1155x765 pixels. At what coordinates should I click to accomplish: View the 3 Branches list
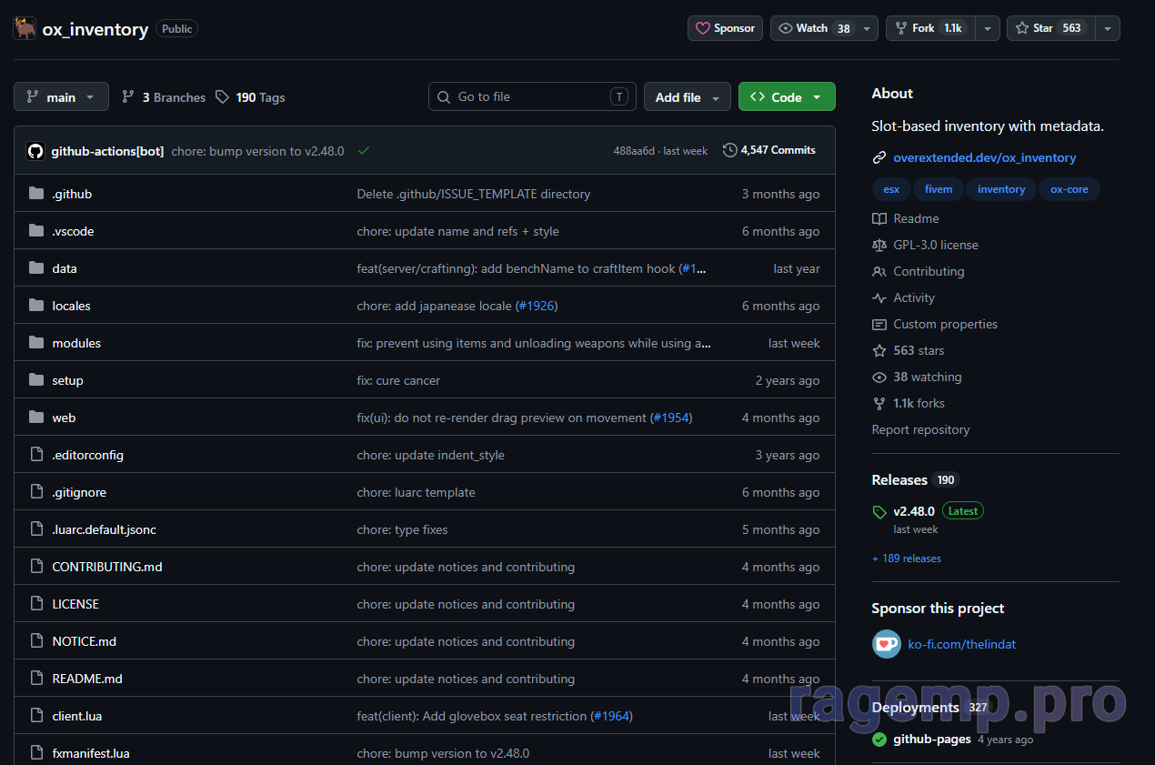coord(164,97)
